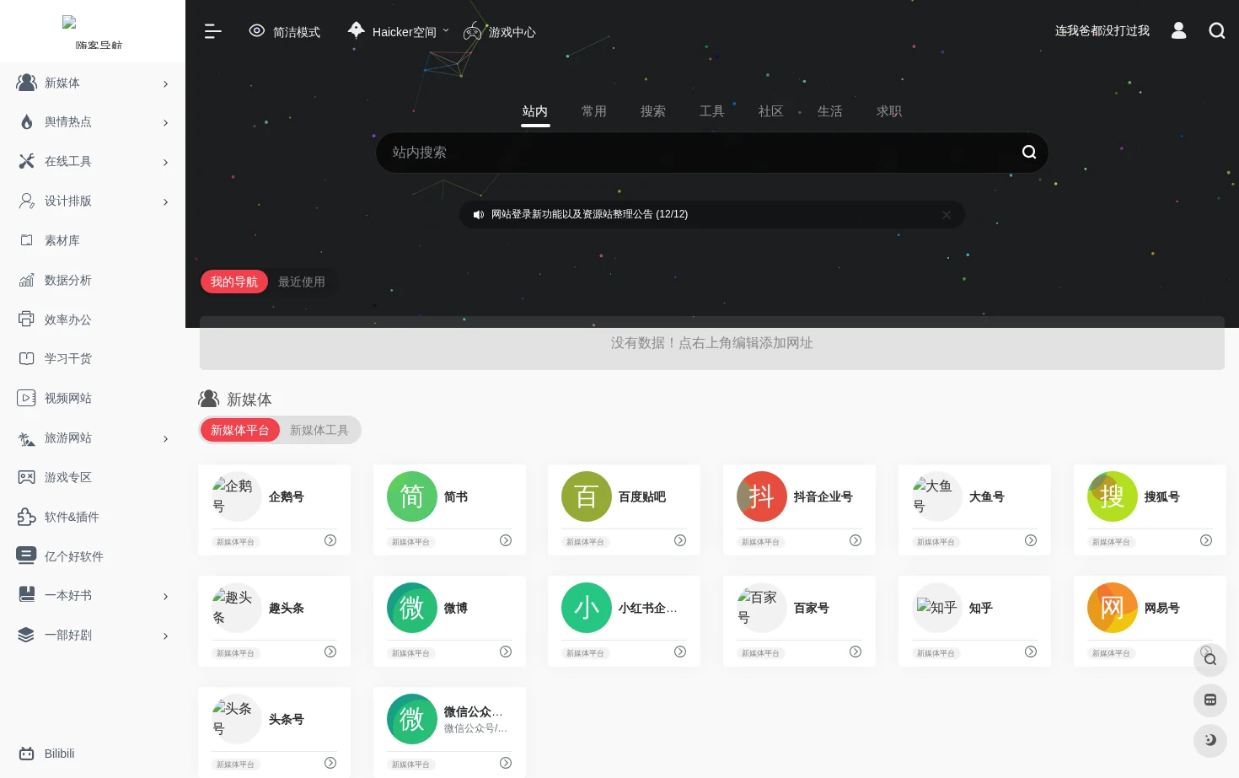Screen dimensions: 1239x778
Task: Click the arrow icon on 企鹅号 card
Action: tap(330, 540)
